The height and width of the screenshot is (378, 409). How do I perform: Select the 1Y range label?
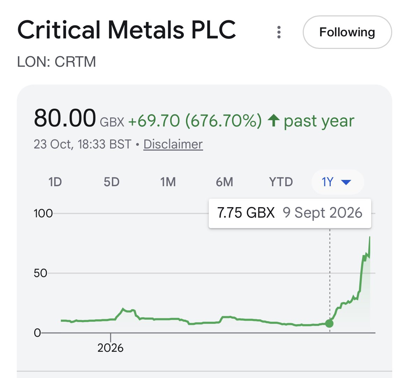327,182
